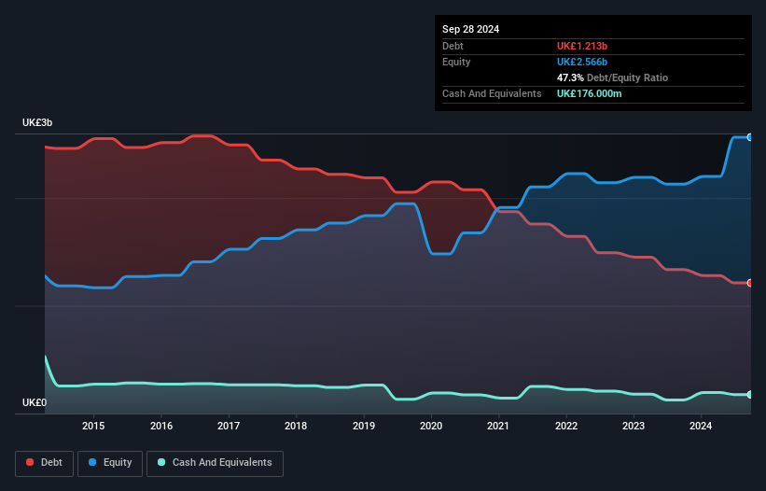The height and width of the screenshot is (491, 766).
Task: Click the 2024 x-axis label
Action: tap(701, 426)
